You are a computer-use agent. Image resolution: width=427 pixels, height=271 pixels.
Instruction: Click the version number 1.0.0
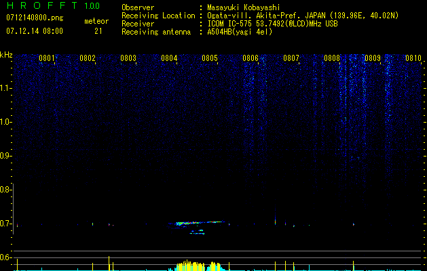[x=92, y=6]
